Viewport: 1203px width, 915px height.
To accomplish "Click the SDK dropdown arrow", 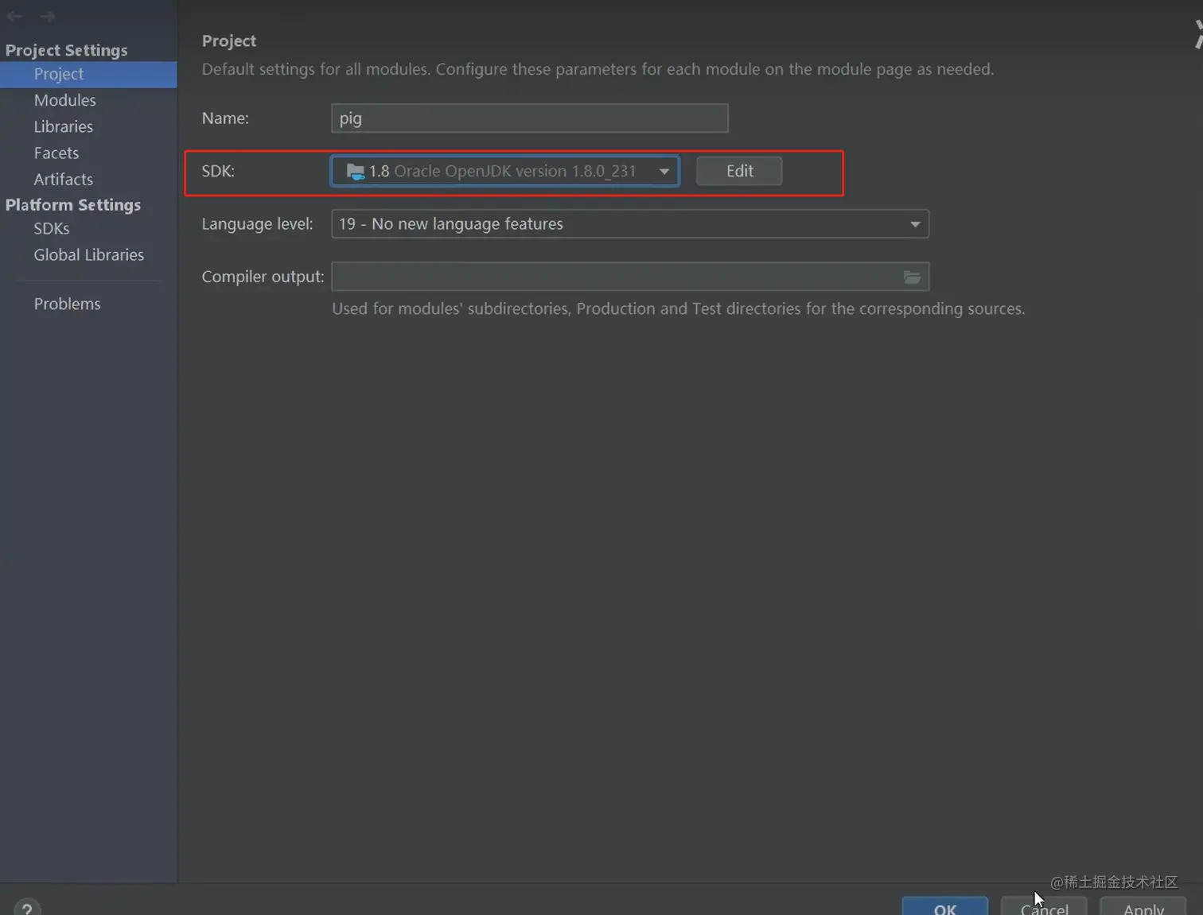I will coord(664,171).
